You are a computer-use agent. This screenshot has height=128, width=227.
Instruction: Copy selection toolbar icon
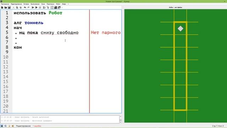(17, 7)
